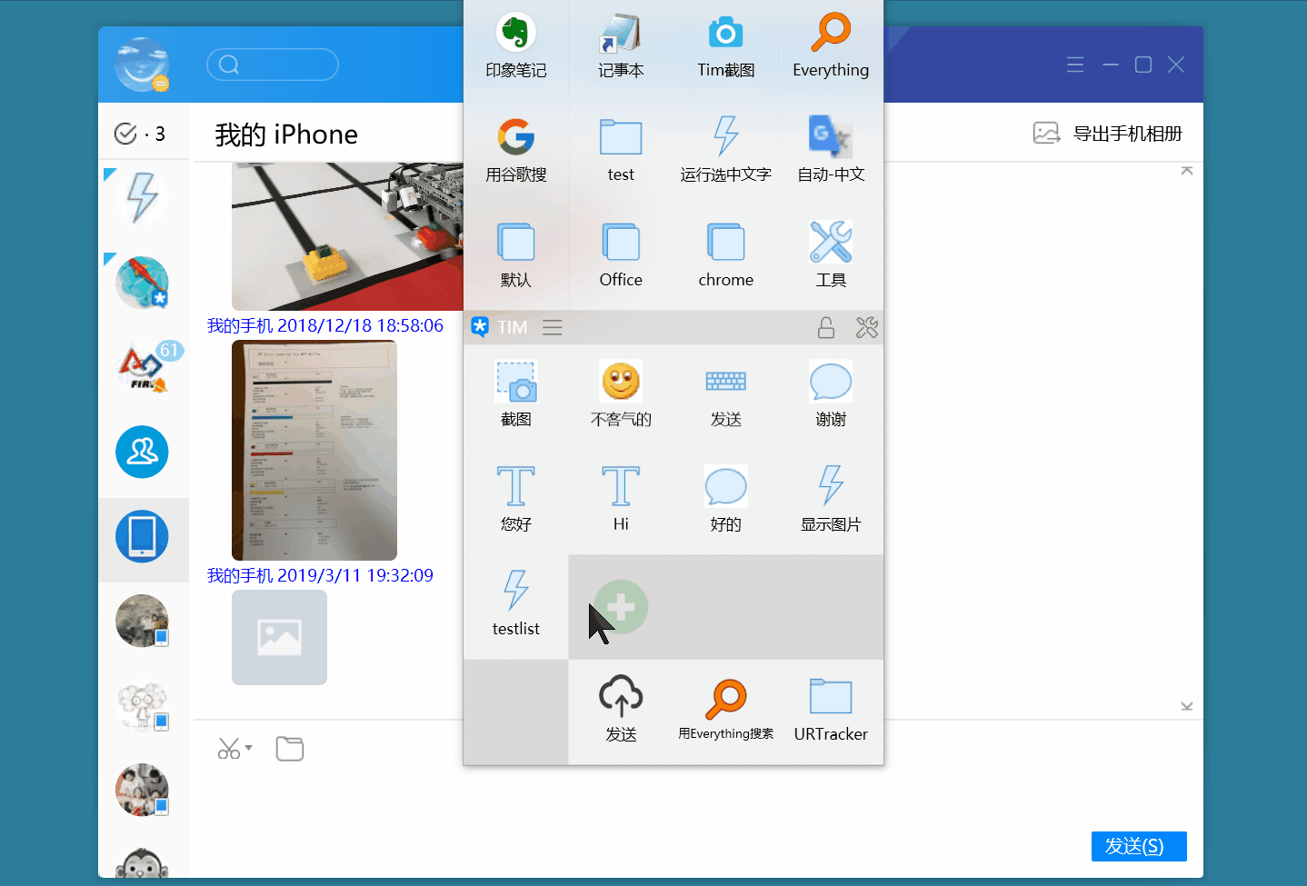Click the Hi text action
This screenshot has width=1307, height=886.
point(621,486)
